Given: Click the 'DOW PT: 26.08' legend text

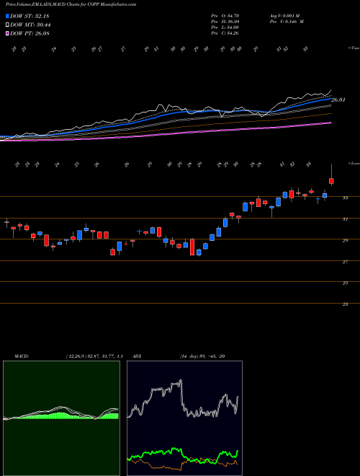Looking at the screenshot, I should (x=30, y=33).
